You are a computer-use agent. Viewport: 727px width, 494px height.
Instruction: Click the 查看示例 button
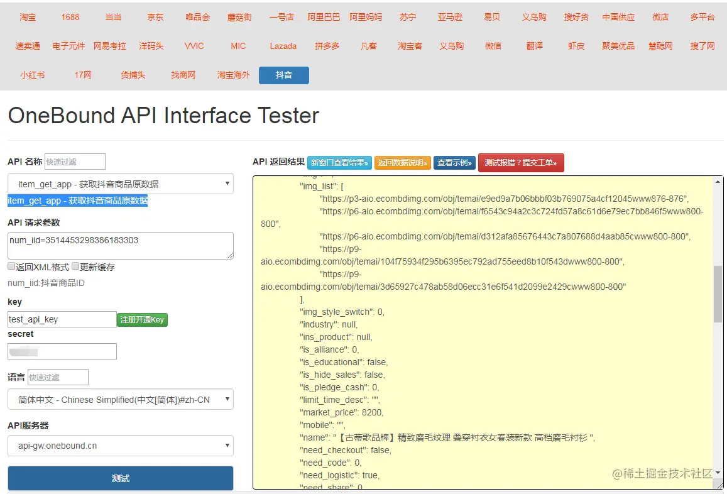point(454,163)
